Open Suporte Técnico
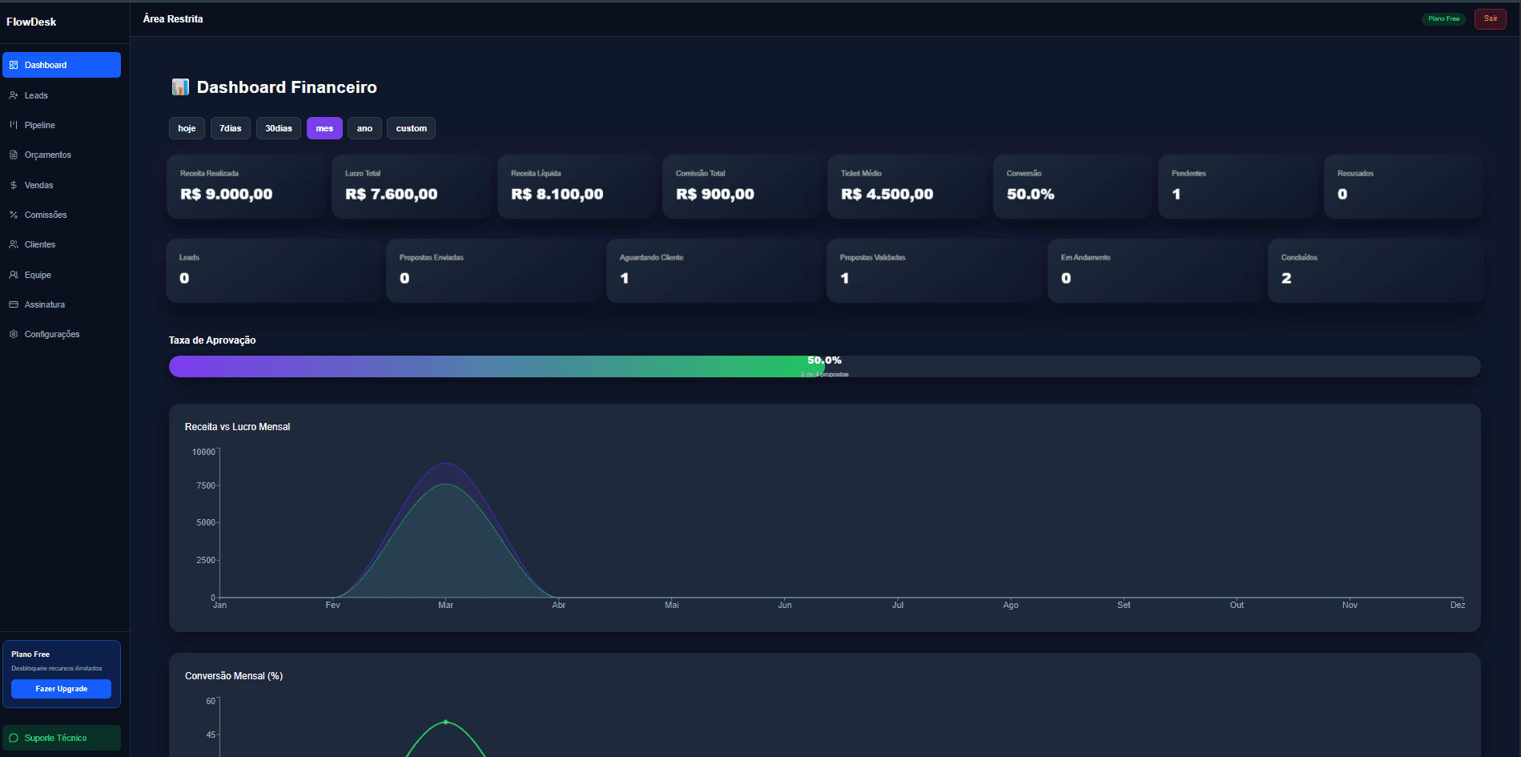 pos(61,737)
